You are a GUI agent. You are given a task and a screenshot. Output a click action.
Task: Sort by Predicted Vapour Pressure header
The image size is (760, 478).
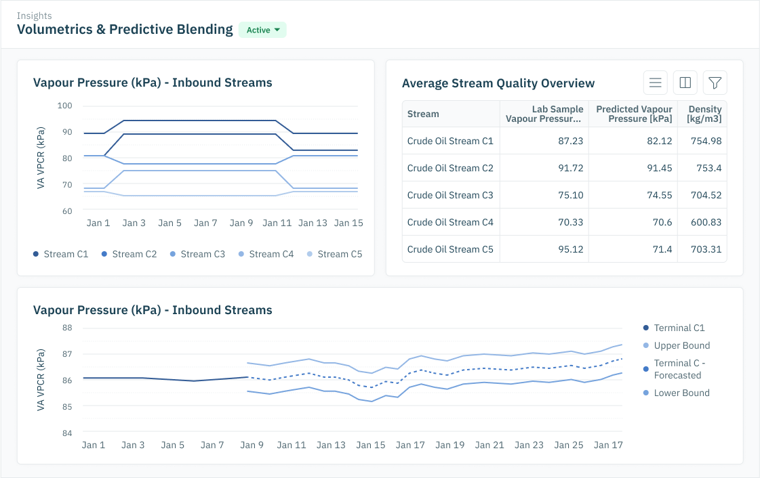[x=633, y=114]
